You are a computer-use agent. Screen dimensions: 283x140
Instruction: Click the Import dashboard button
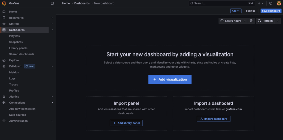214,119
